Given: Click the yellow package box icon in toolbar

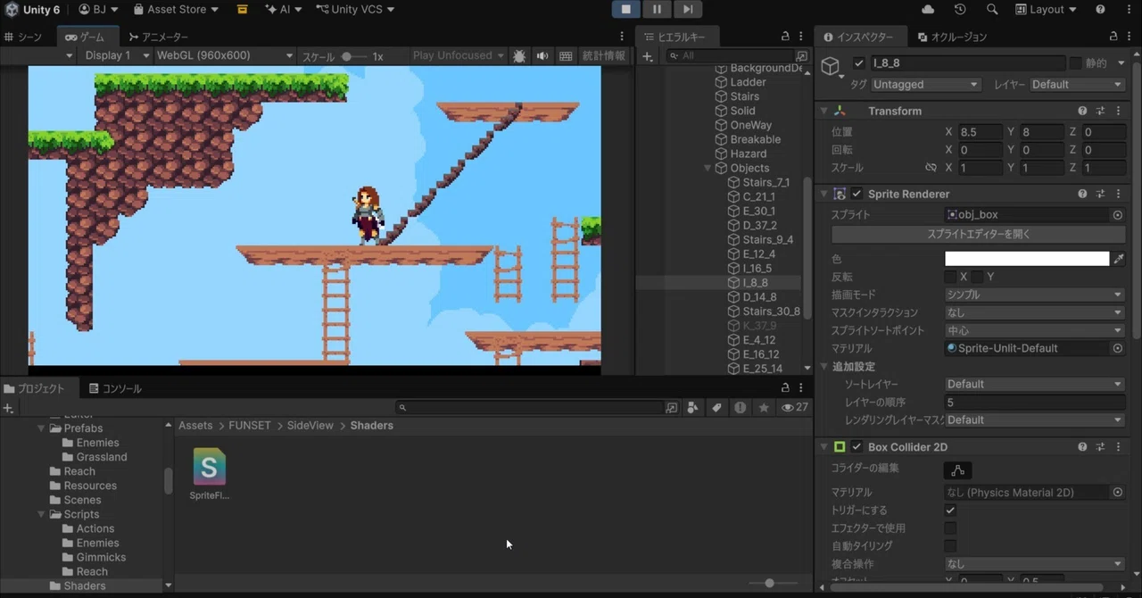Looking at the screenshot, I should tap(243, 9).
